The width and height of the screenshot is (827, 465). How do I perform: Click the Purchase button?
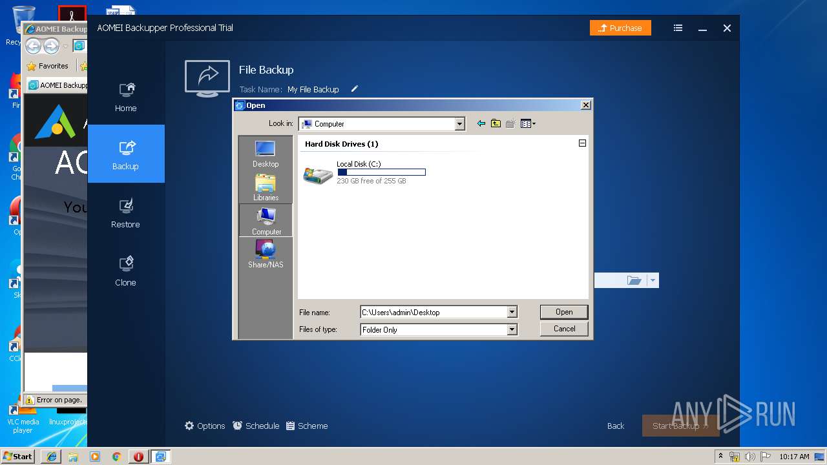click(x=620, y=28)
